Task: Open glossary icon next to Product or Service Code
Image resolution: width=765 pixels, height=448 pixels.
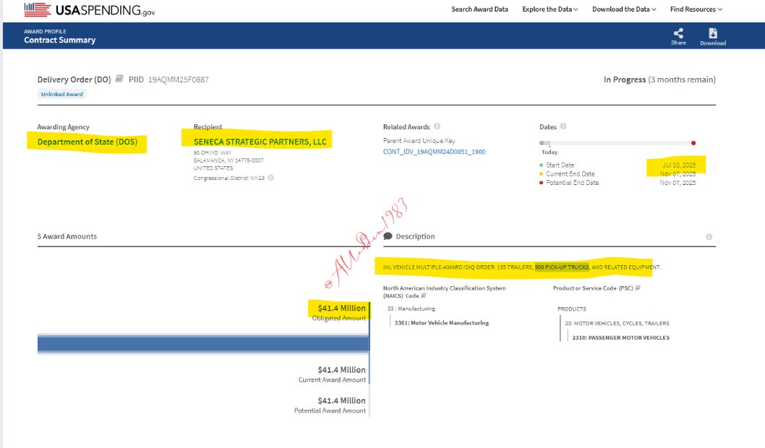Action: pos(638,288)
